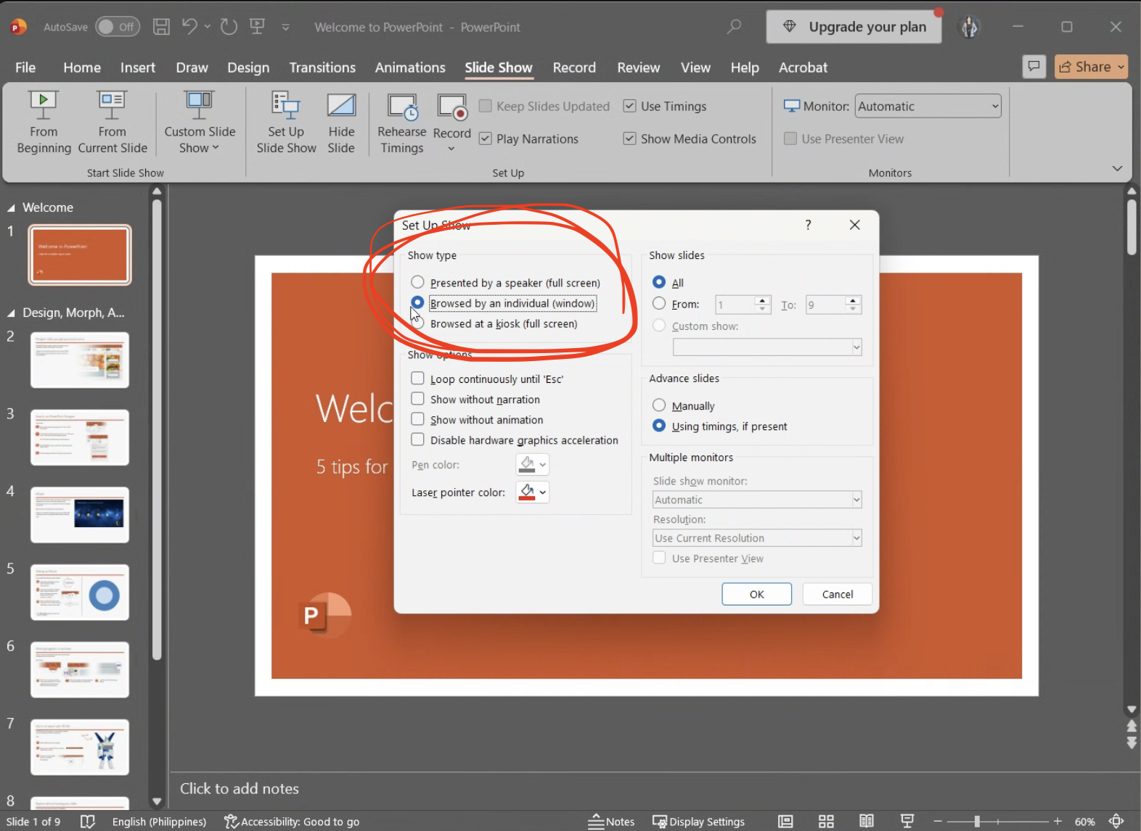Start Rehearse Timings

pos(401,122)
